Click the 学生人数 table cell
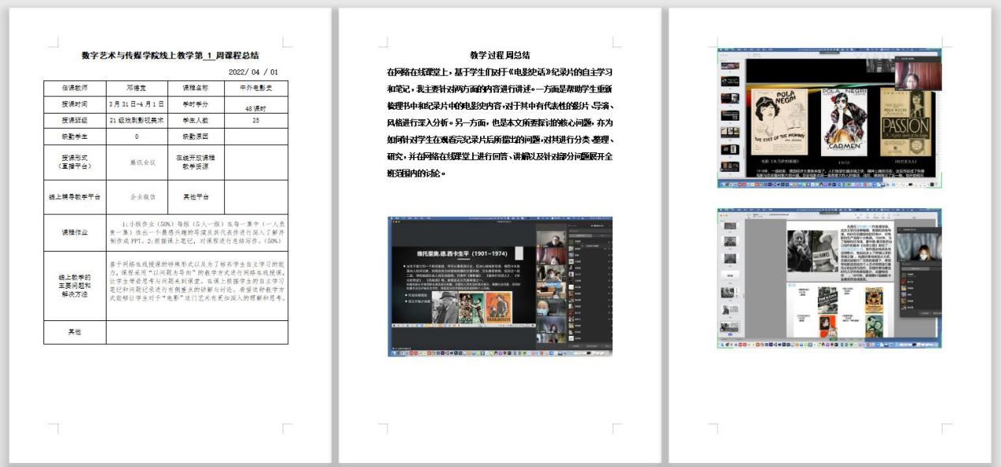 (x=193, y=121)
